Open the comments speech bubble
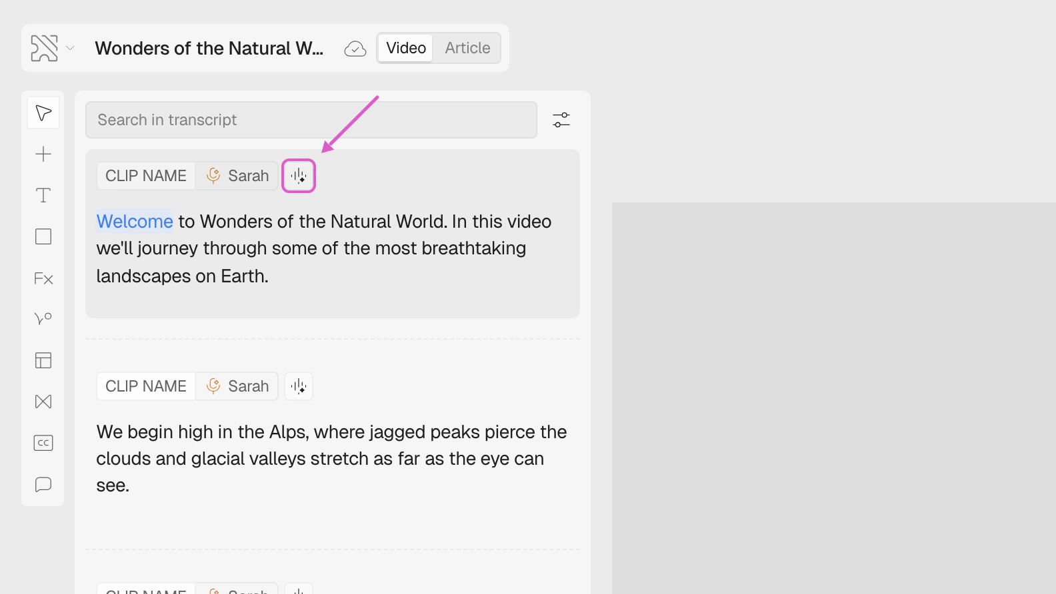The height and width of the screenshot is (594, 1056). [x=43, y=484]
